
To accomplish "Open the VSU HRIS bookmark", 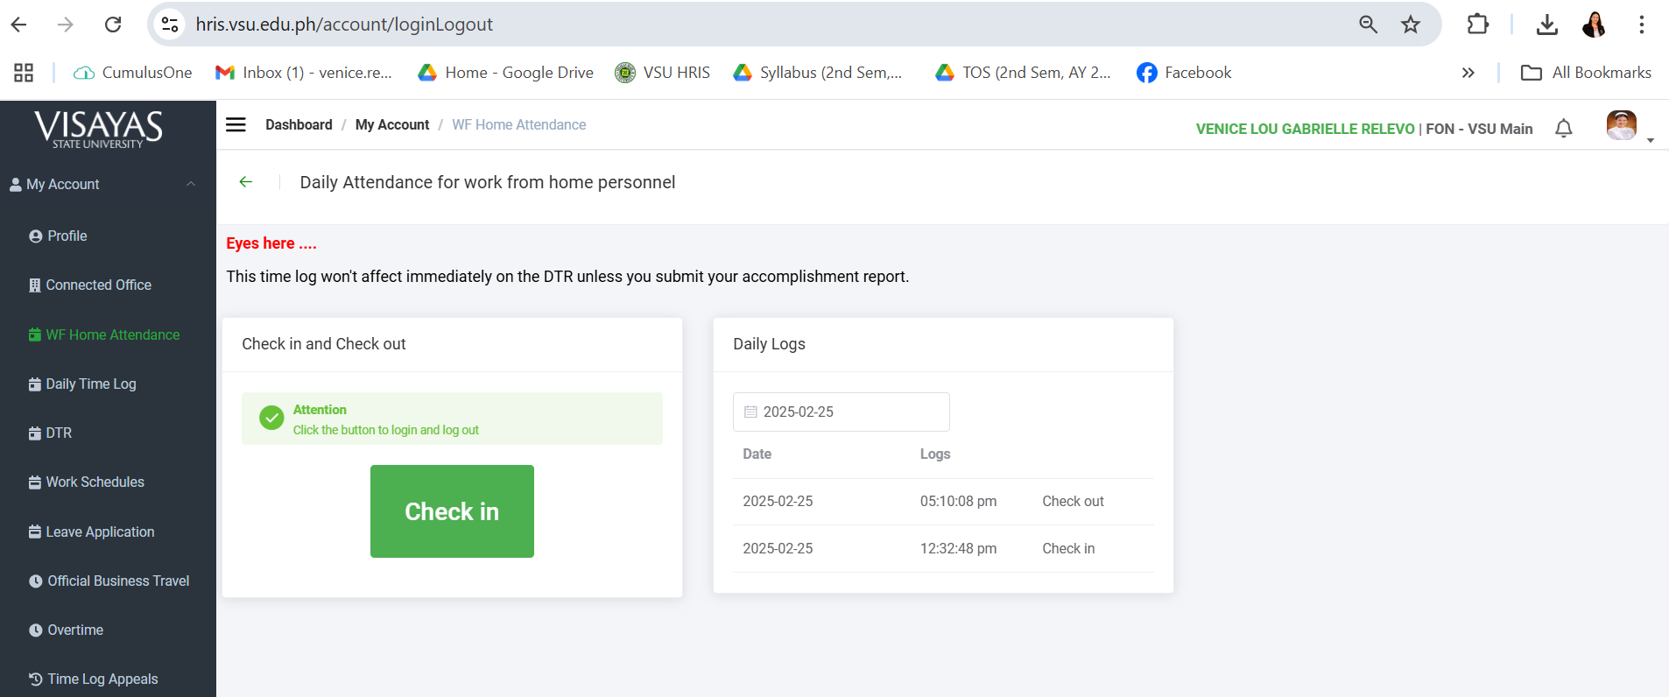I will (663, 73).
